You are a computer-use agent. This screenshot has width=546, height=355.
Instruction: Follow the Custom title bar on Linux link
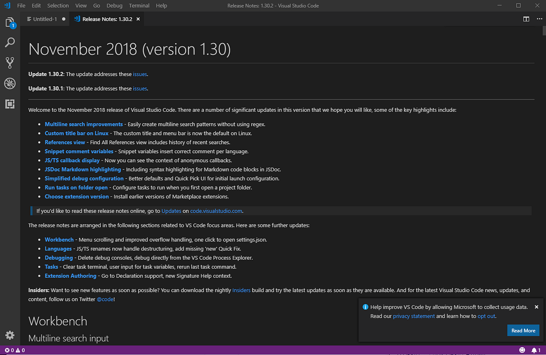76,133
